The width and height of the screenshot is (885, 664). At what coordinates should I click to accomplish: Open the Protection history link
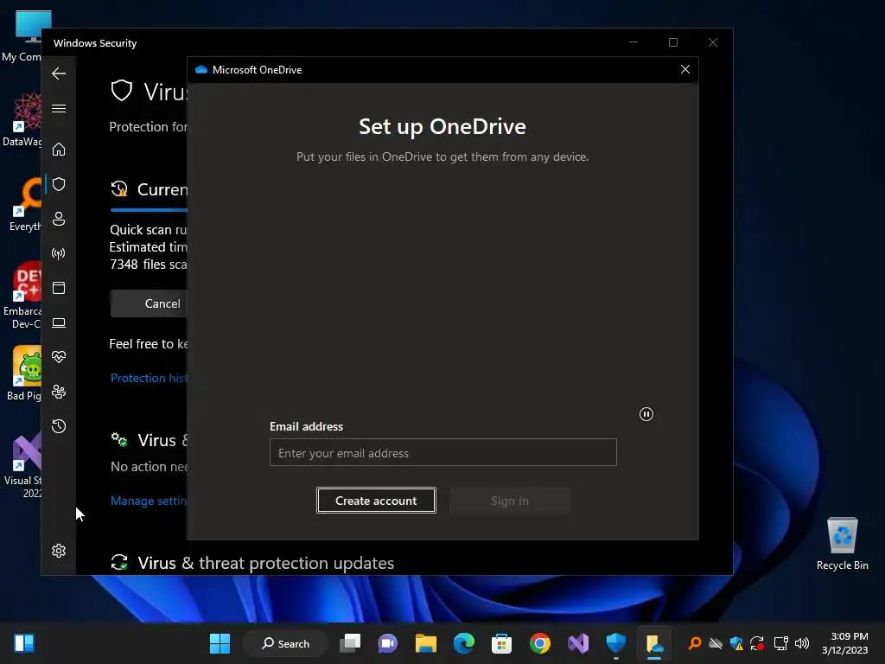tap(149, 379)
